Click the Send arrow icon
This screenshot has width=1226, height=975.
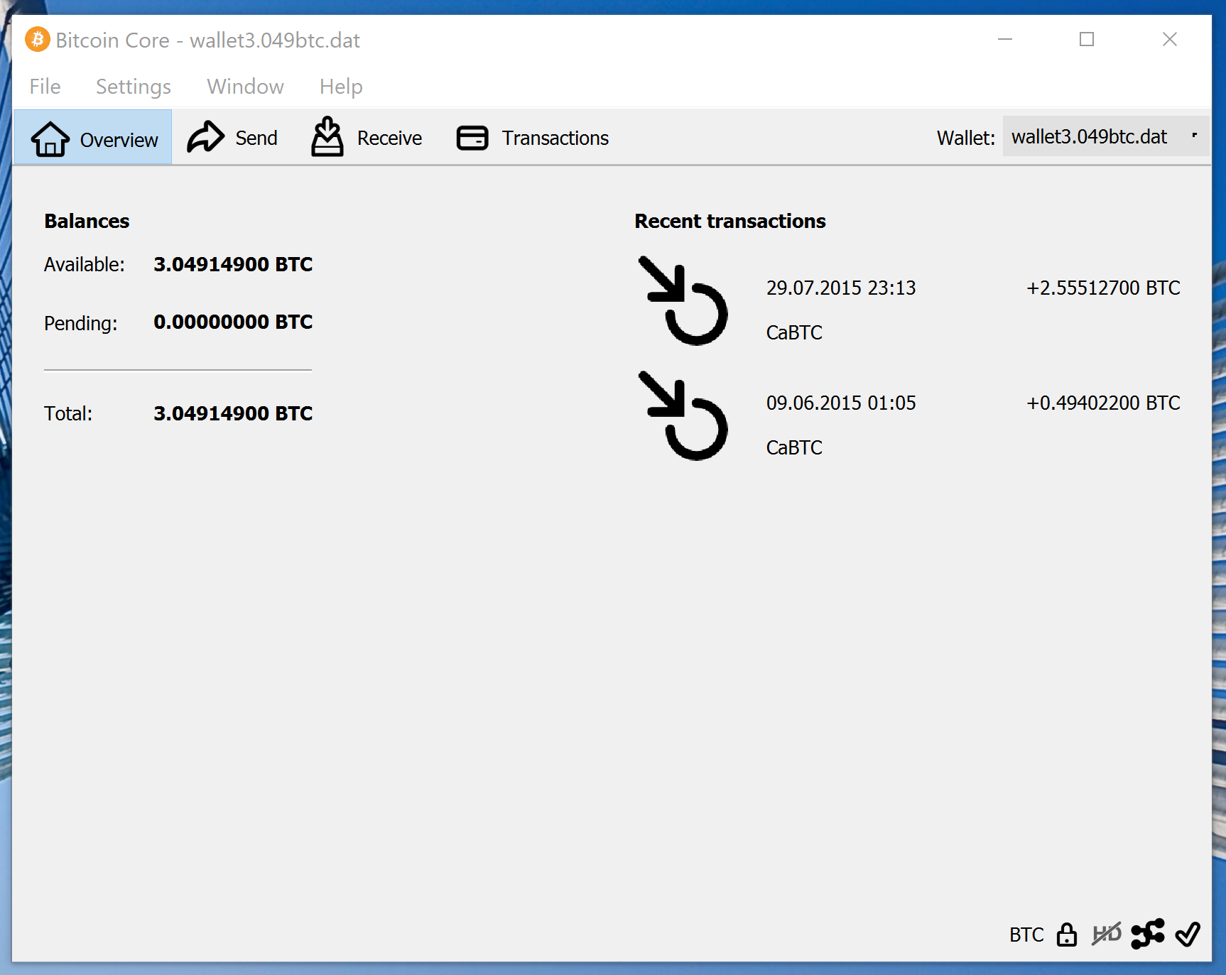click(x=205, y=137)
